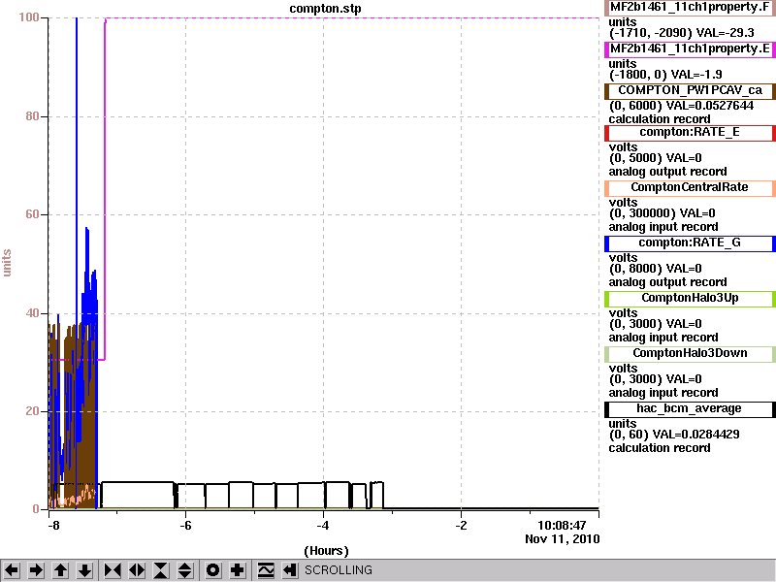
Task: Pan the plot left with the left arrow
Action: (12, 570)
